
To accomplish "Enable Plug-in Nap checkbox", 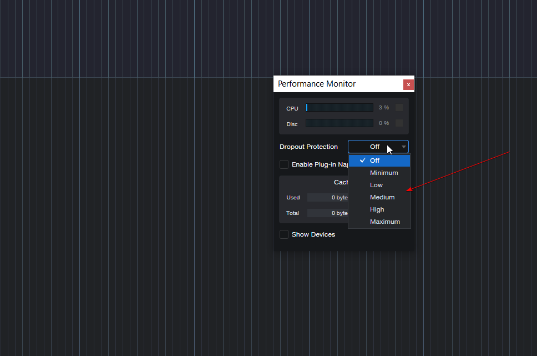I will tap(284, 164).
